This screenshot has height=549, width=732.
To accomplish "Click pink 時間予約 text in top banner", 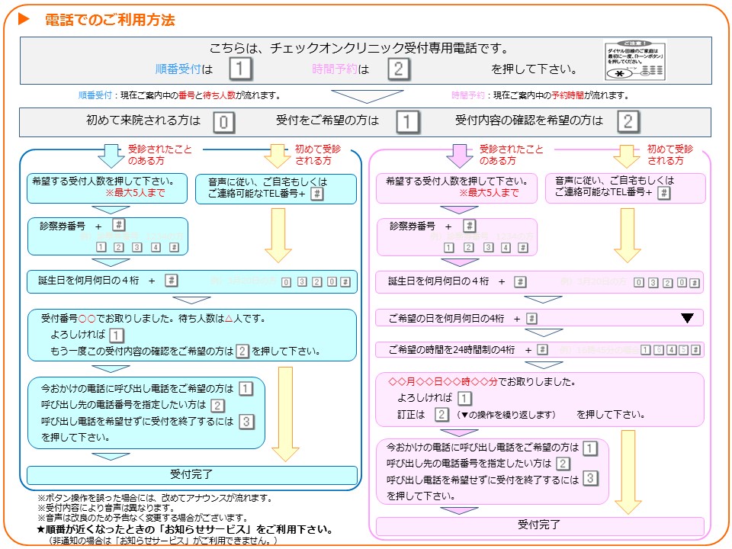I will 334,69.
